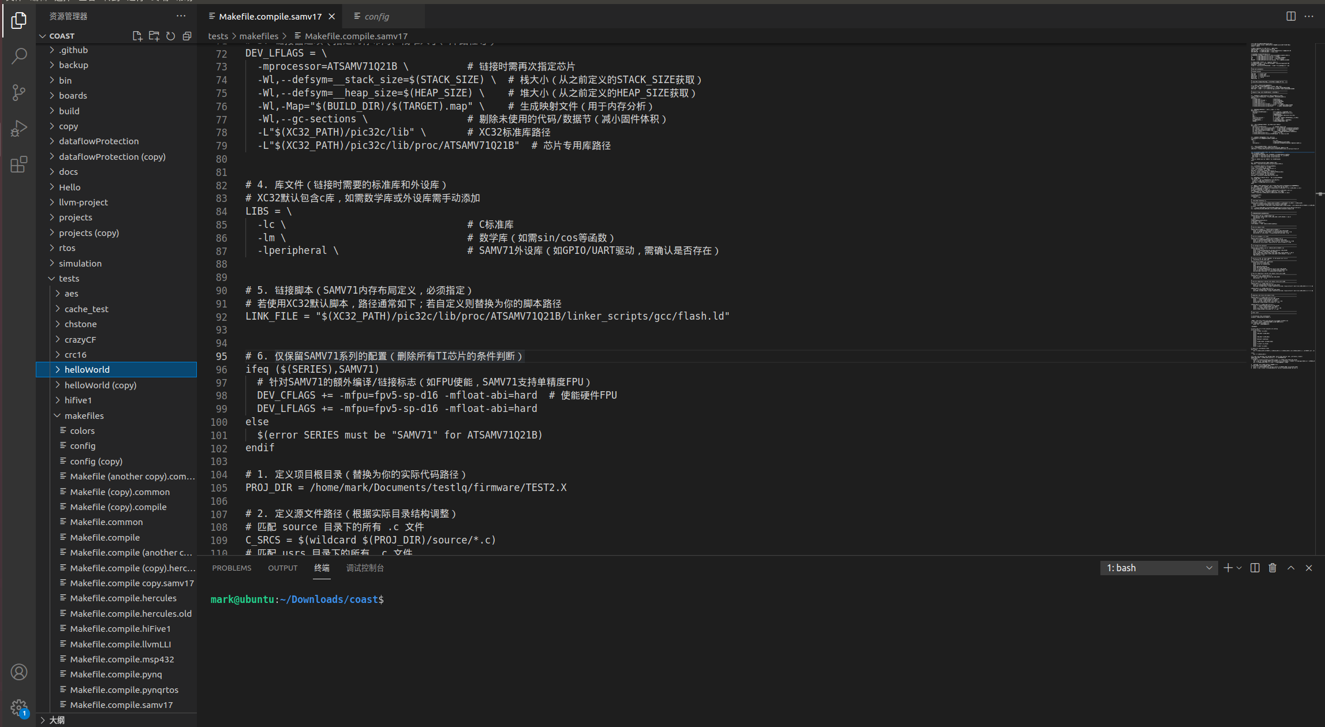Switch to the config editor tab
The width and height of the screenshot is (1325, 727).
[x=376, y=16]
